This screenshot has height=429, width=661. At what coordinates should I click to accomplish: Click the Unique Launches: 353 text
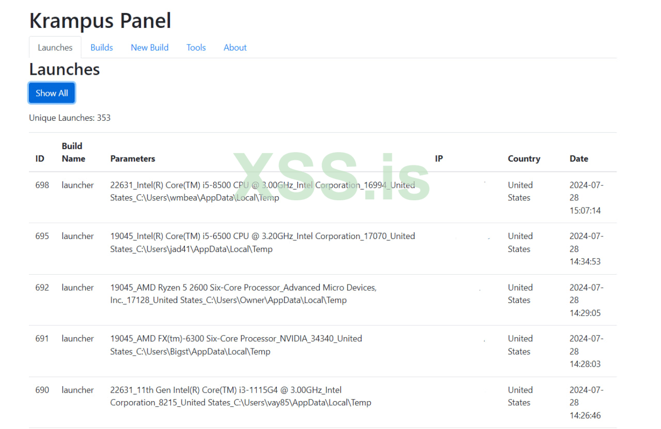70,118
